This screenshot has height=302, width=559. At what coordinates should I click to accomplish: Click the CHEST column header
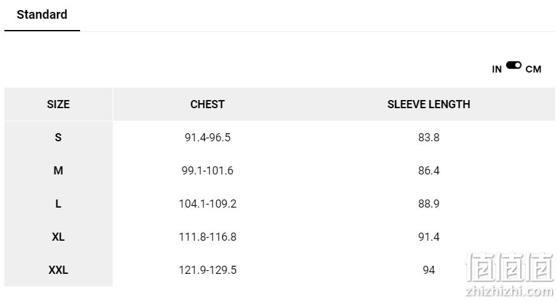click(207, 104)
